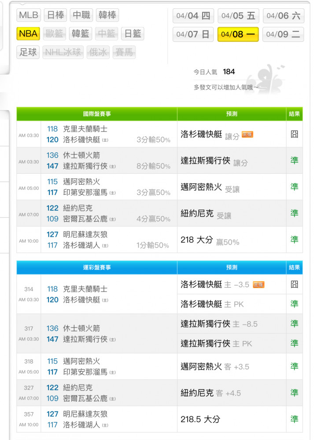Choose the date 04/04 四
Image resolution: width=314 pixels, height=440 pixels.
coord(193,16)
